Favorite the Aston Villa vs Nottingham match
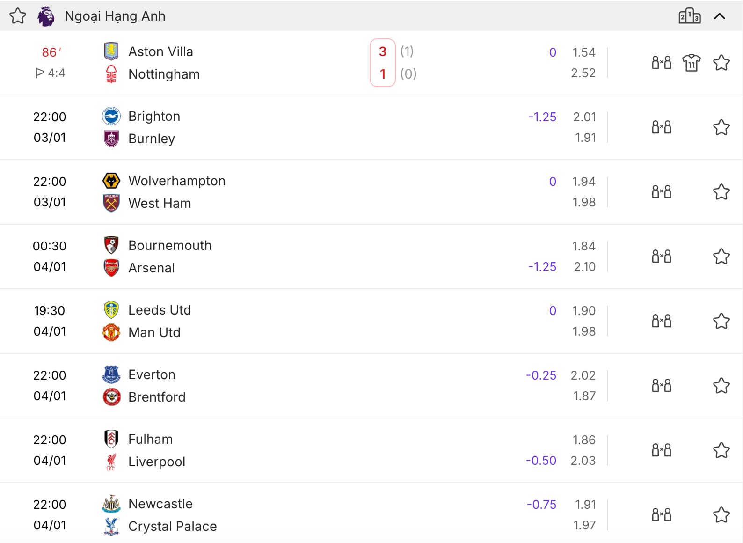Viewport: 743px width, 543px height. (721, 63)
